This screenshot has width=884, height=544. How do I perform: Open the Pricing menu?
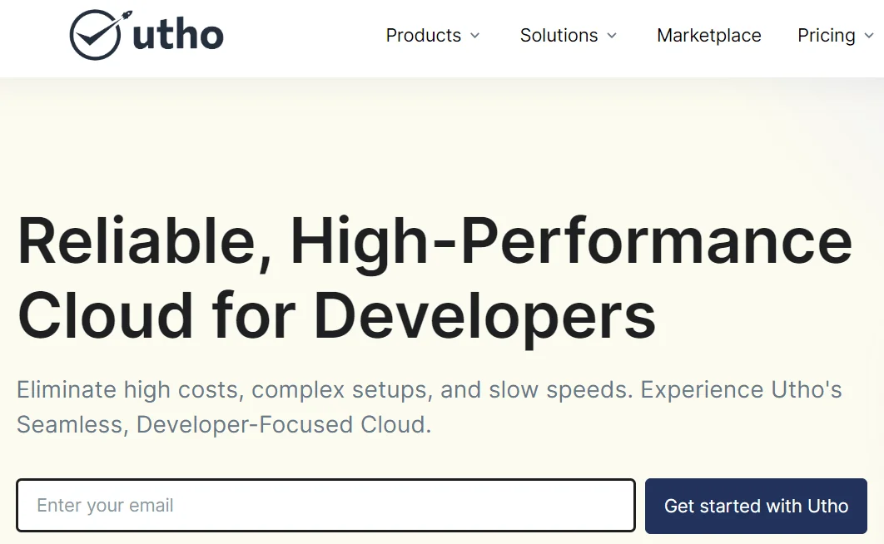tap(826, 36)
